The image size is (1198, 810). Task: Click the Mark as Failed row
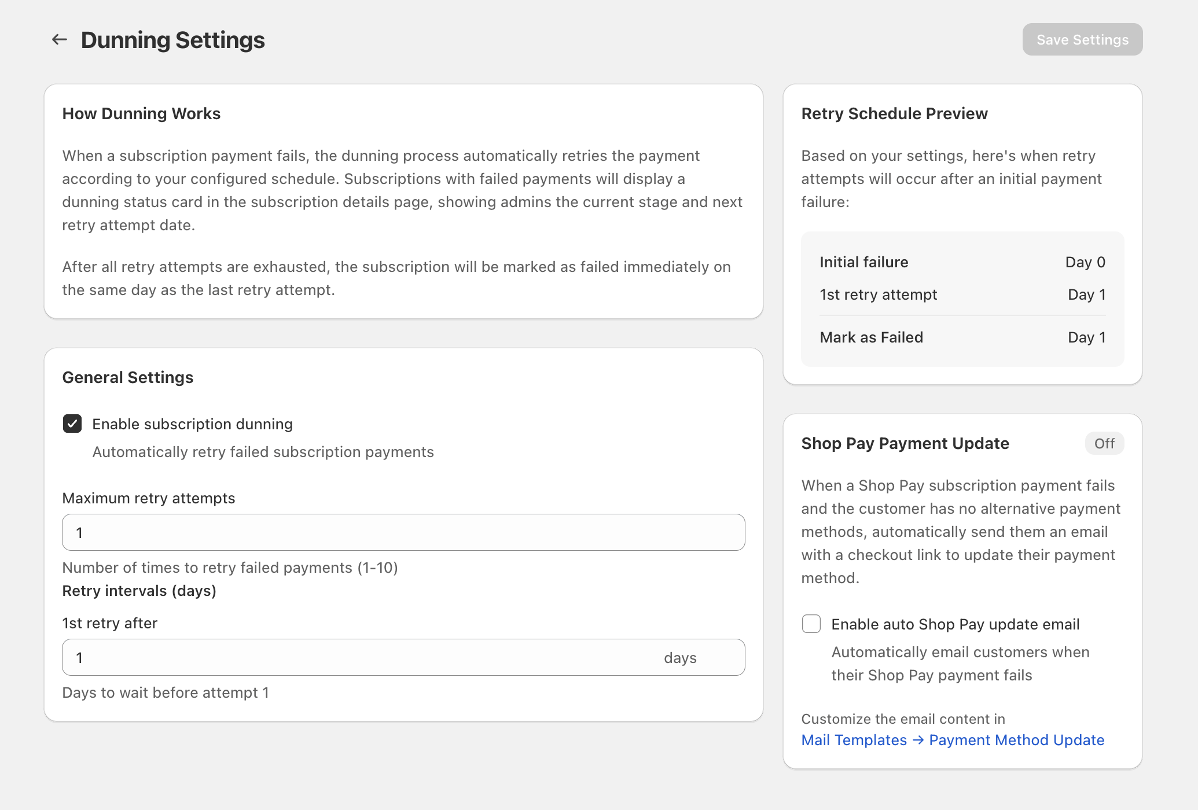click(962, 337)
